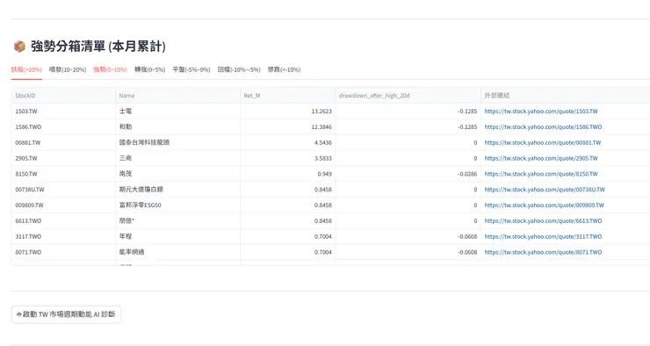Click the StockID cell 2905.TW
Screen dimensions: 650x346
[63, 158]
